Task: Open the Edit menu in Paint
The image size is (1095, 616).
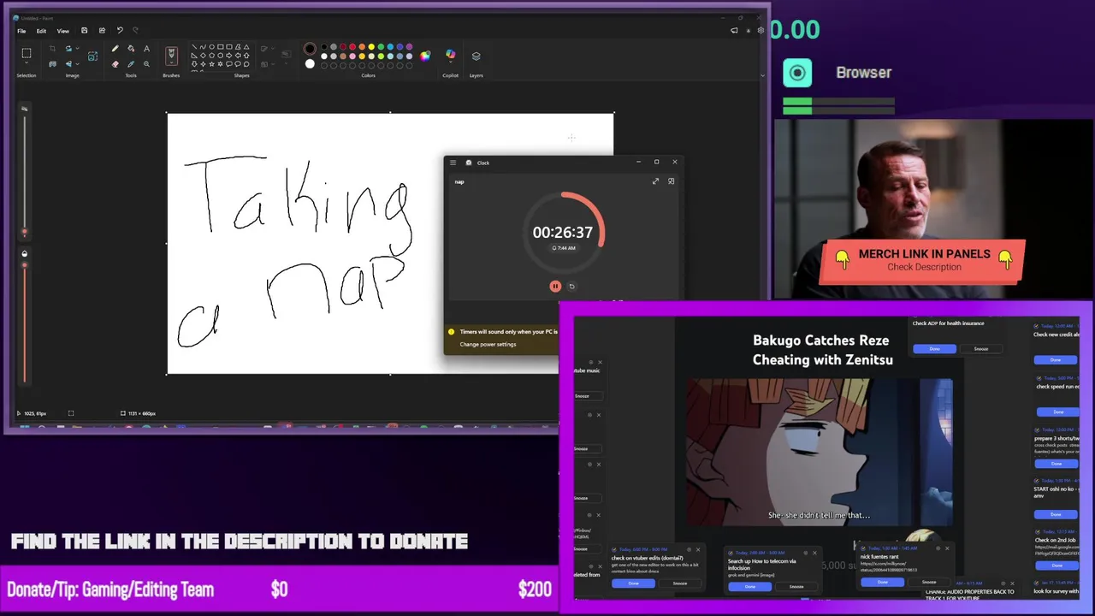Action: [x=41, y=31]
